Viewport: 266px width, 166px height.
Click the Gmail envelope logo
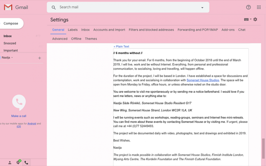pyautogui.click(x=8, y=7)
